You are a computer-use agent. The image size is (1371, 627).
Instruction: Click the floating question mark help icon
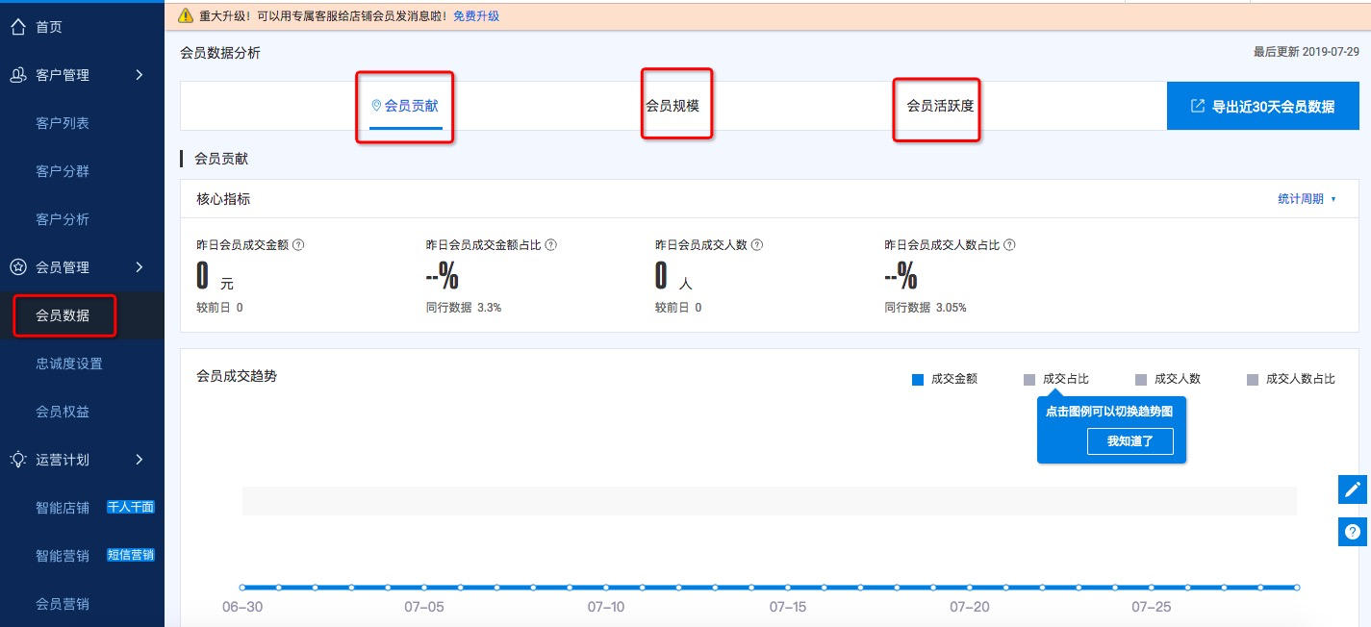pos(1353,532)
